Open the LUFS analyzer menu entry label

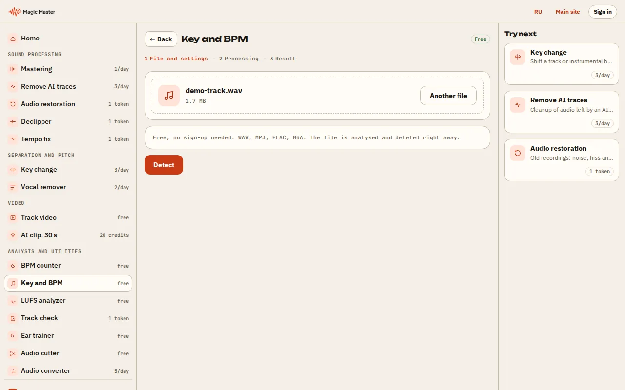coord(43,301)
